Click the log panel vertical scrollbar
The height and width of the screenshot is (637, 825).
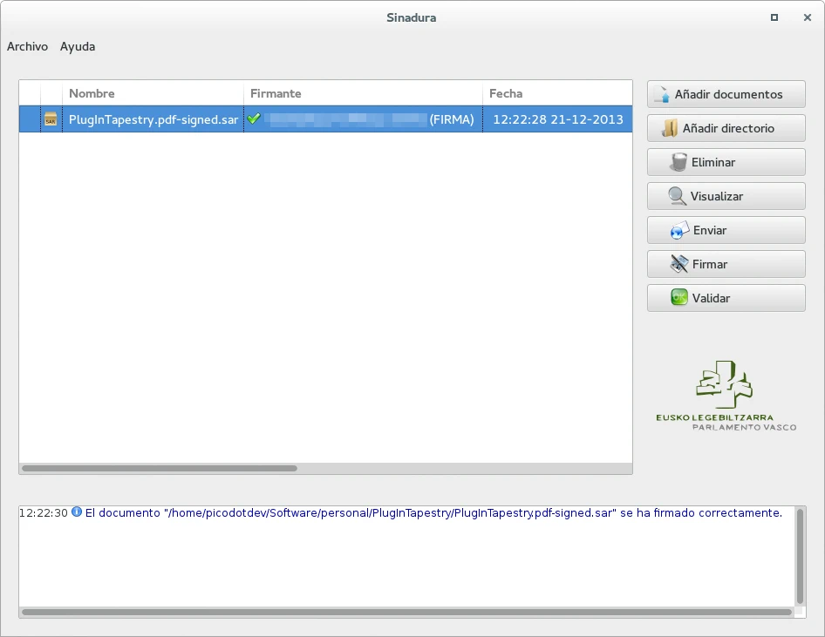pyautogui.click(x=801, y=555)
